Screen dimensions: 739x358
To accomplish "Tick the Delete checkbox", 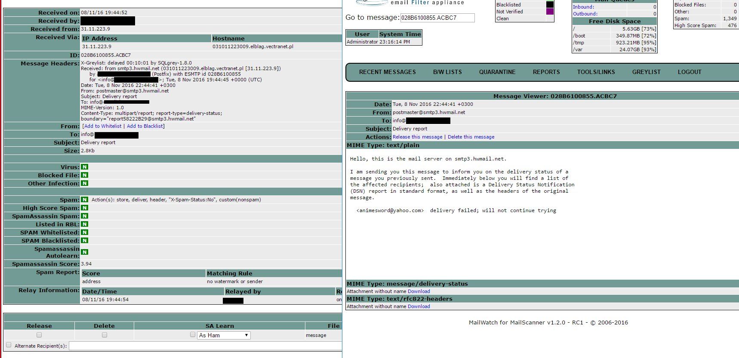I will click(x=105, y=335).
